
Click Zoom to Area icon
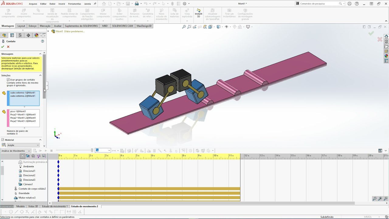coord(189,27)
